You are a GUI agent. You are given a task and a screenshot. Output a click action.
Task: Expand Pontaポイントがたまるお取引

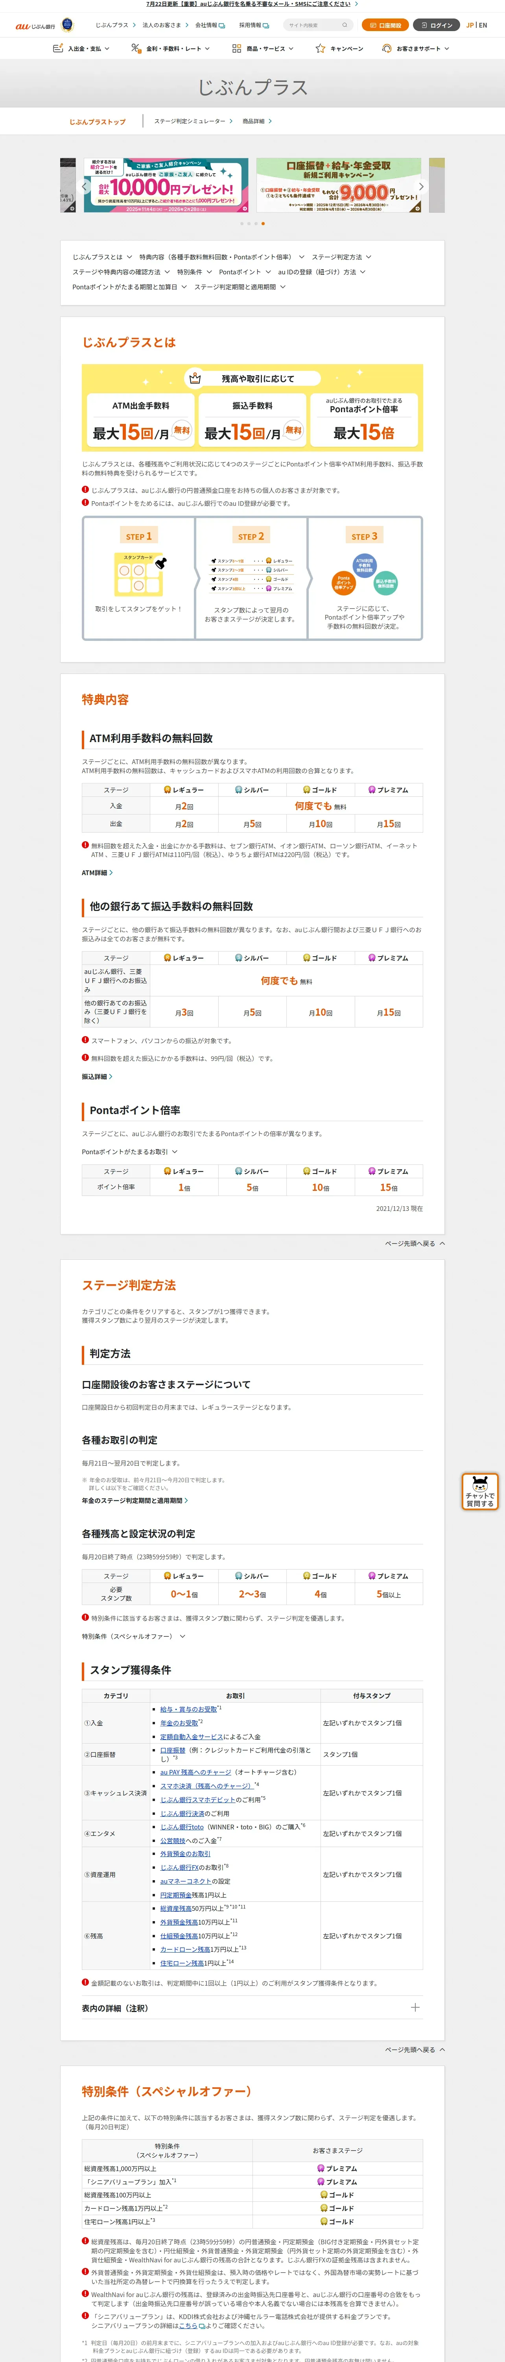point(129,1151)
